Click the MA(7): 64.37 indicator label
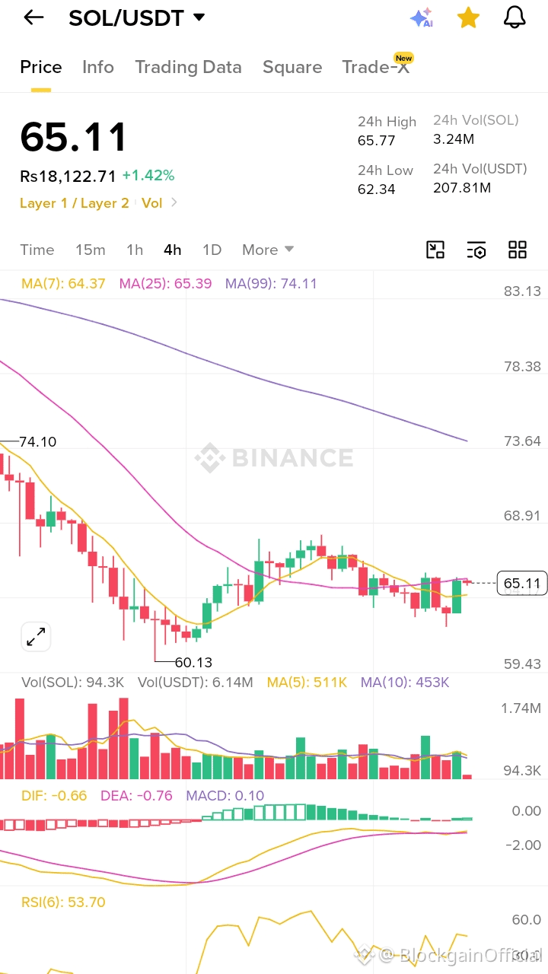The image size is (548, 974). pyautogui.click(x=63, y=284)
